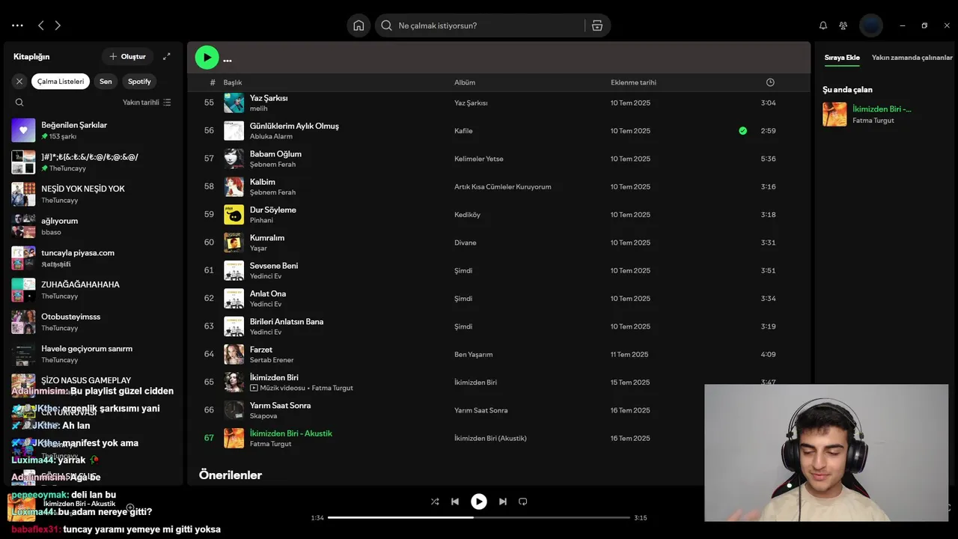Sort by the Başlık column header

coord(233,82)
